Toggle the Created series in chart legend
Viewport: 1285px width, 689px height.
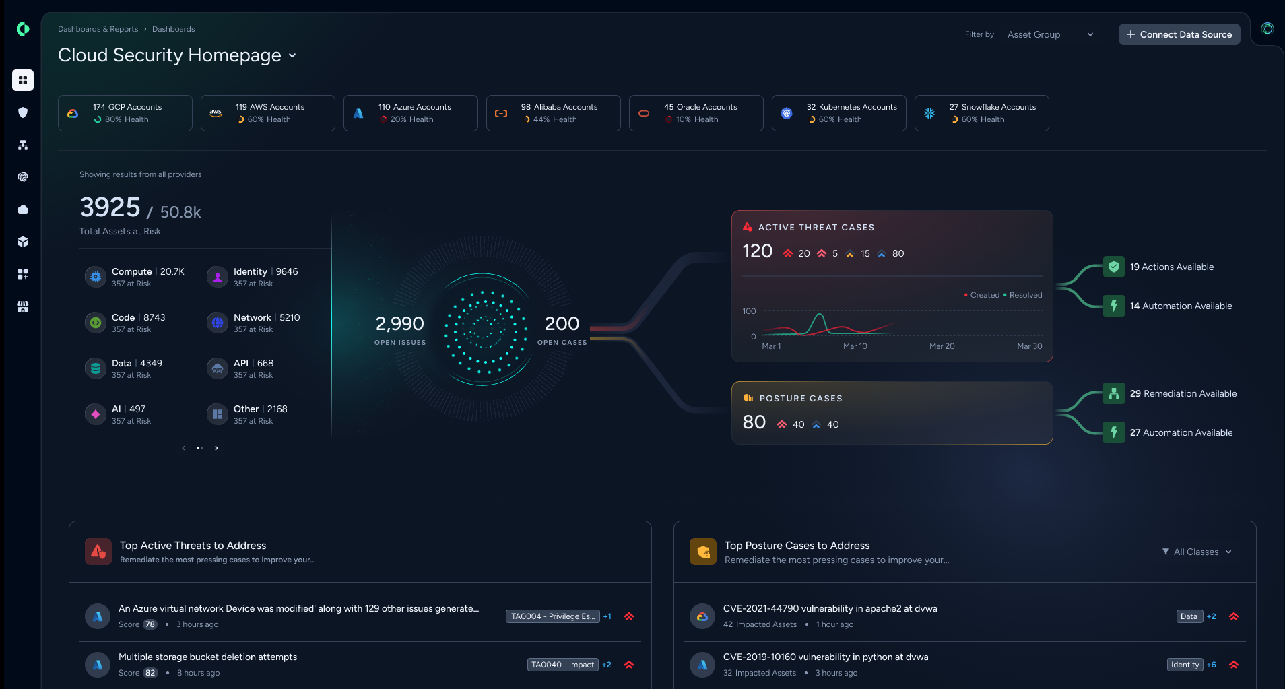coord(982,295)
